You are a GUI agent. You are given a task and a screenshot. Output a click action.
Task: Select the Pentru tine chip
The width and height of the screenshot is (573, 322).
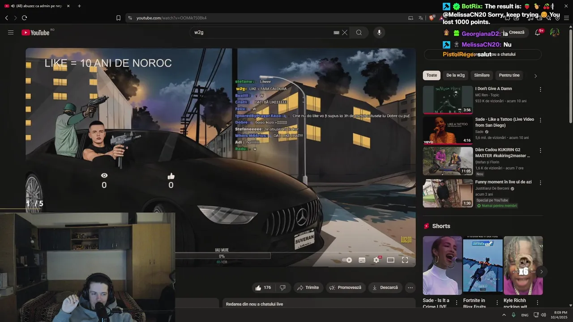(509, 75)
